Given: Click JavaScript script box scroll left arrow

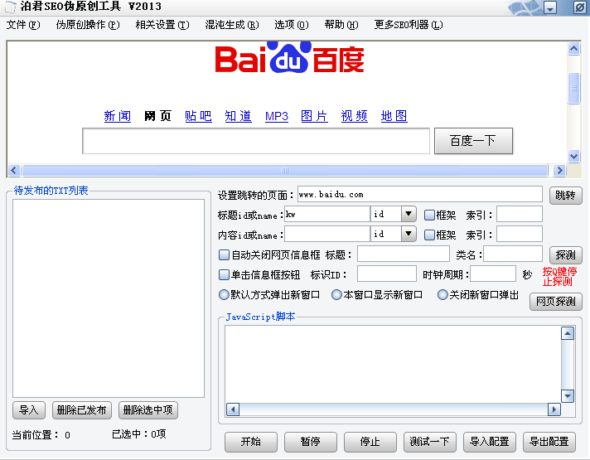Looking at the screenshot, I should tap(233, 409).
